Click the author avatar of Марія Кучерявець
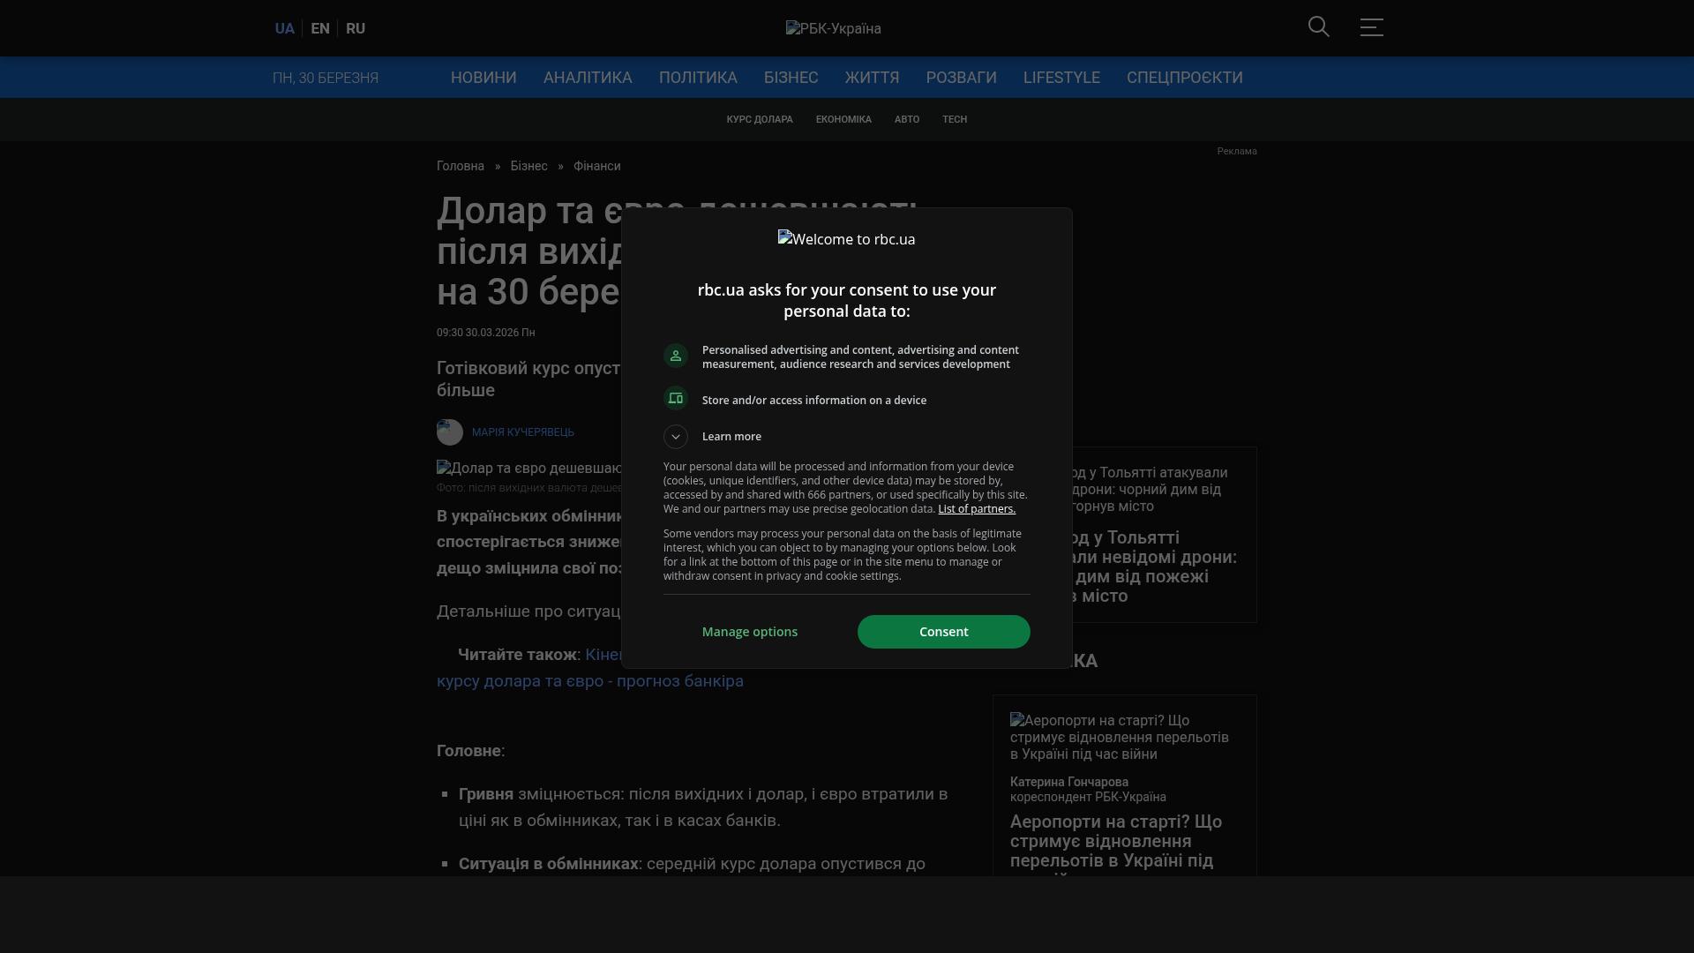Image resolution: width=1694 pixels, height=953 pixels. (x=450, y=432)
